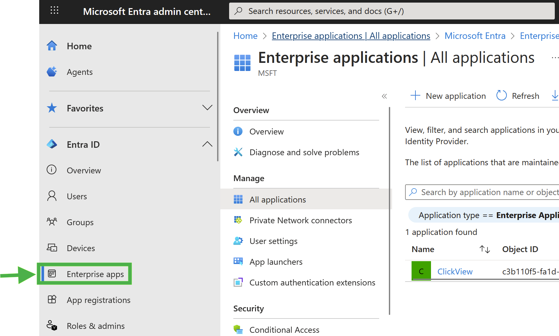Select App registrations in left menu
Image resolution: width=559 pixels, height=336 pixels.
pyautogui.click(x=99, y=300)
